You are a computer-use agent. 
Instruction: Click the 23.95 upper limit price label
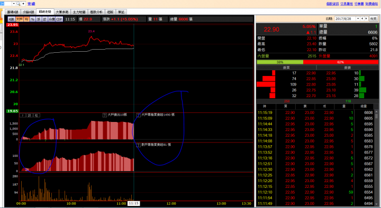(x=12, y=25)
